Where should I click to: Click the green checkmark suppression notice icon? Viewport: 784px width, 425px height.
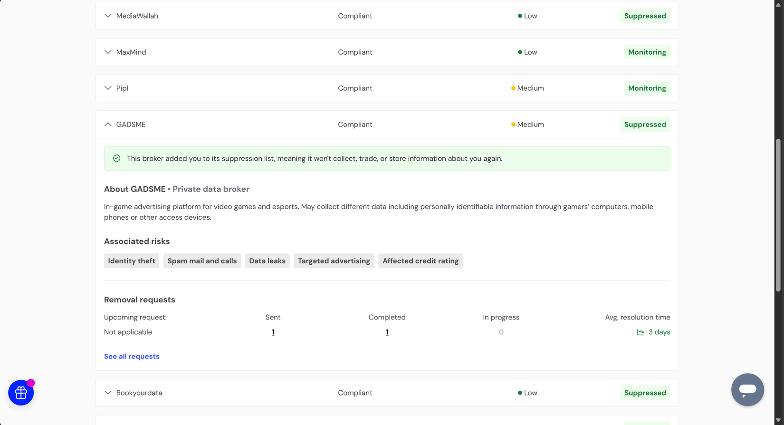pyautogui.click(x=117, y=158)
